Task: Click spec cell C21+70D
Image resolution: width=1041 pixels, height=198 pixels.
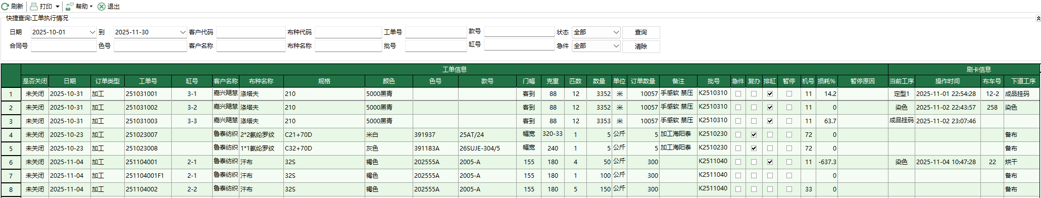Action: click(x=324, y=134)
